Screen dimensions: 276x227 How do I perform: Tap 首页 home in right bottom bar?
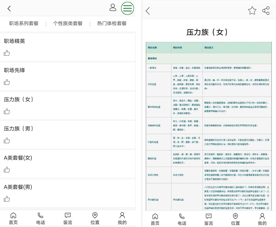coord(155,218)
